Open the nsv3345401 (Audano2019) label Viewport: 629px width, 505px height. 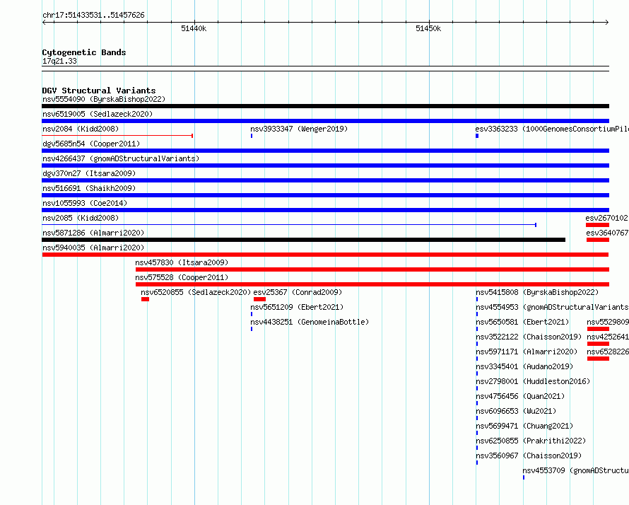(x=524, y=366)
